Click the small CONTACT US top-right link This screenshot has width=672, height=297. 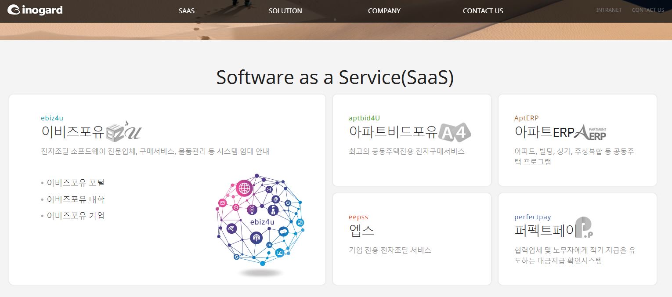click(x=648, y=10)
